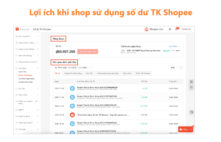Open Cài Đặt Thanh Toán sidebar item
Viewport: 221px width, 142px height.
26,82
